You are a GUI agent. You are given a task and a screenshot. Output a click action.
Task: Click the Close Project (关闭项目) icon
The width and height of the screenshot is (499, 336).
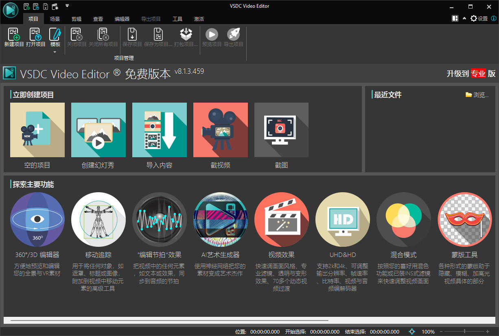(77, 34)
